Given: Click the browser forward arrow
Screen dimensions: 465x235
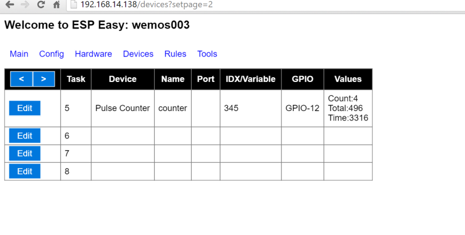Looking at the screenshot, I should pos(25,5).
